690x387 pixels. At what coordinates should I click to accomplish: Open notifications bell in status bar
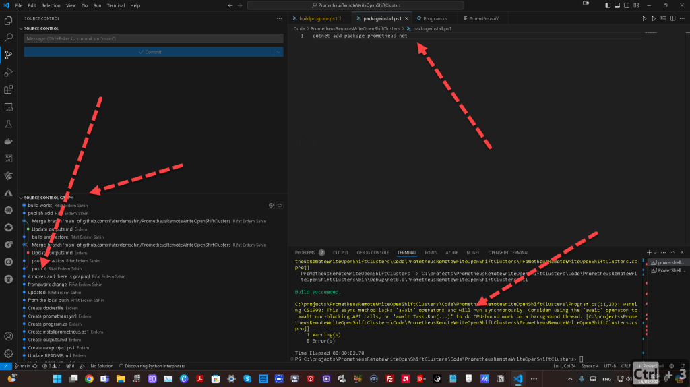point(683,366)
